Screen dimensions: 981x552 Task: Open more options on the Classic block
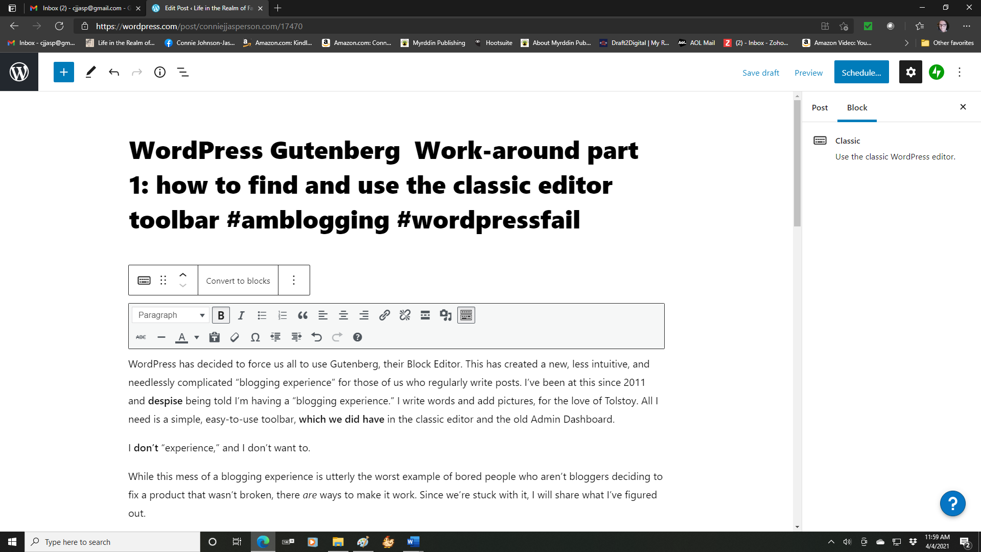(294, 280)
